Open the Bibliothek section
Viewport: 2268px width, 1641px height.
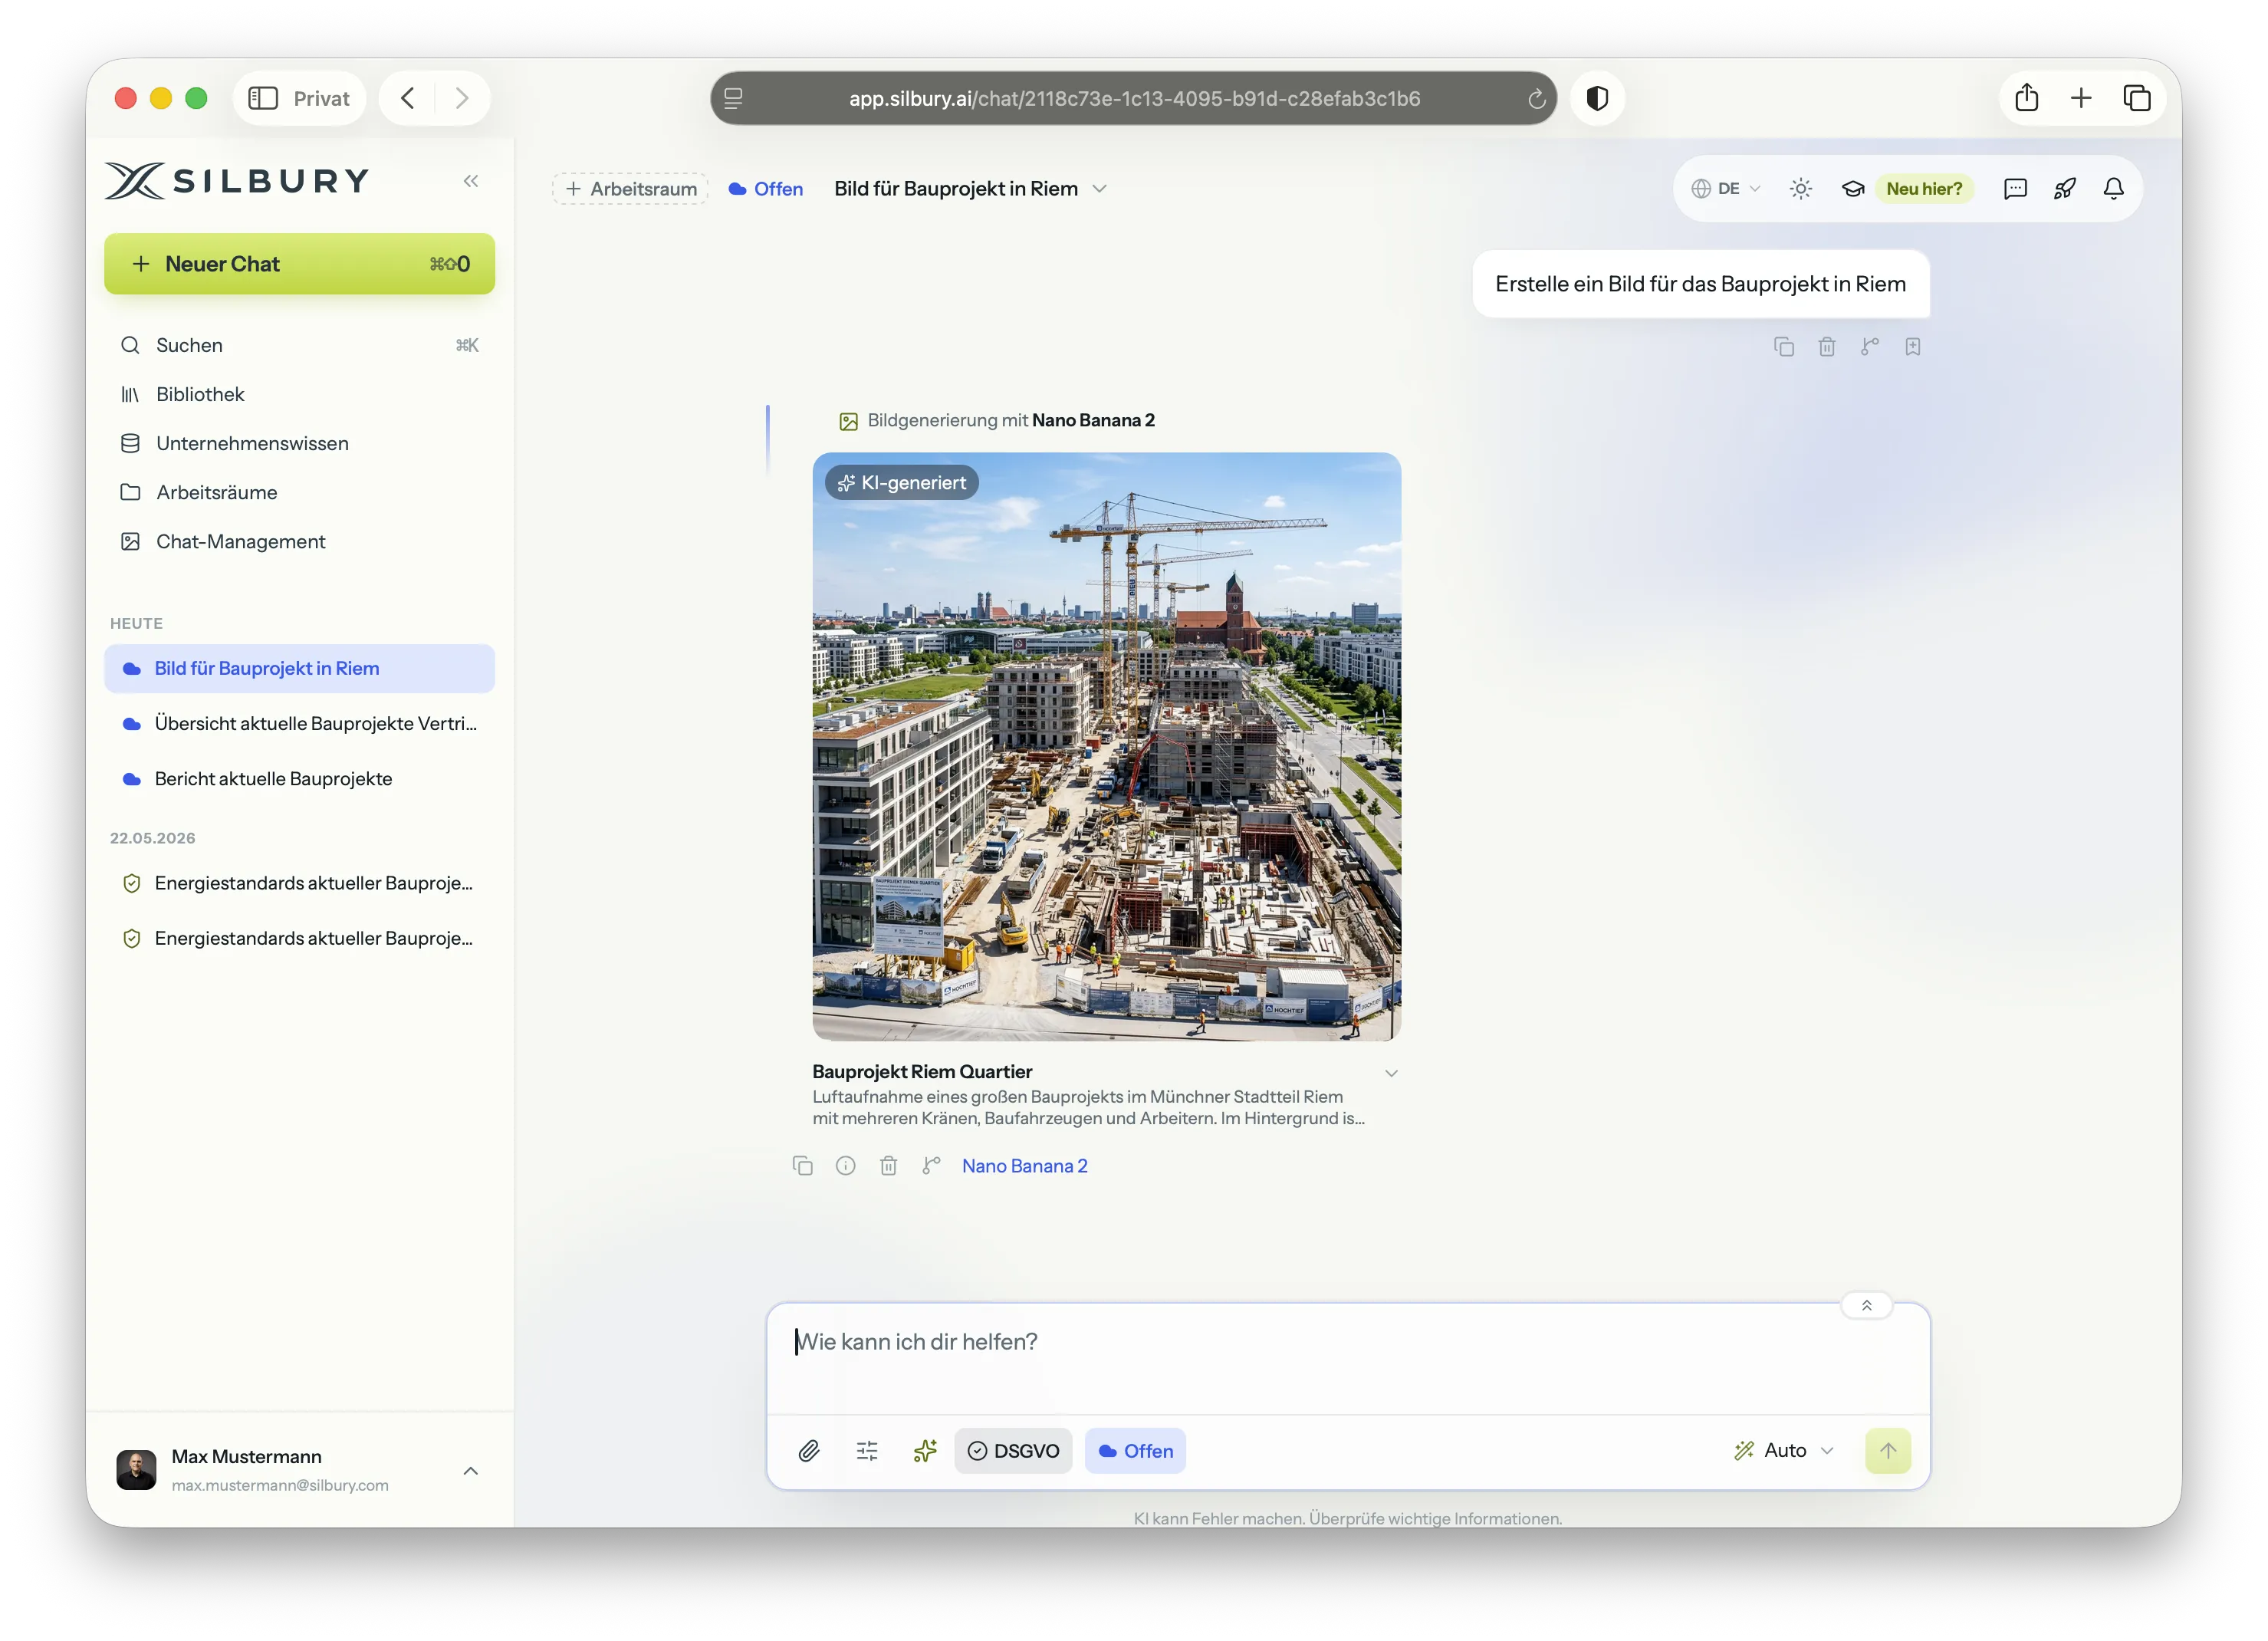pos(299,394)
